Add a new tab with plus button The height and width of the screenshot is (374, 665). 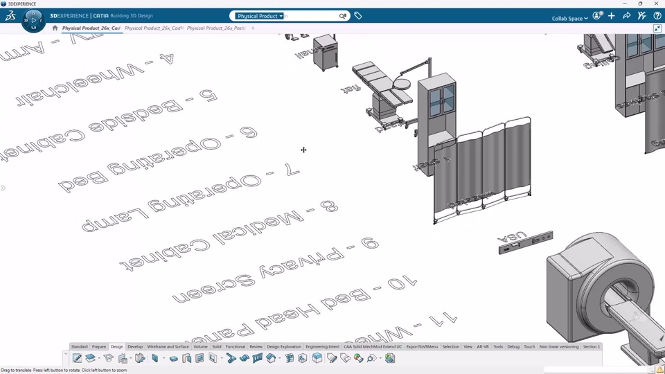point(253,28)
